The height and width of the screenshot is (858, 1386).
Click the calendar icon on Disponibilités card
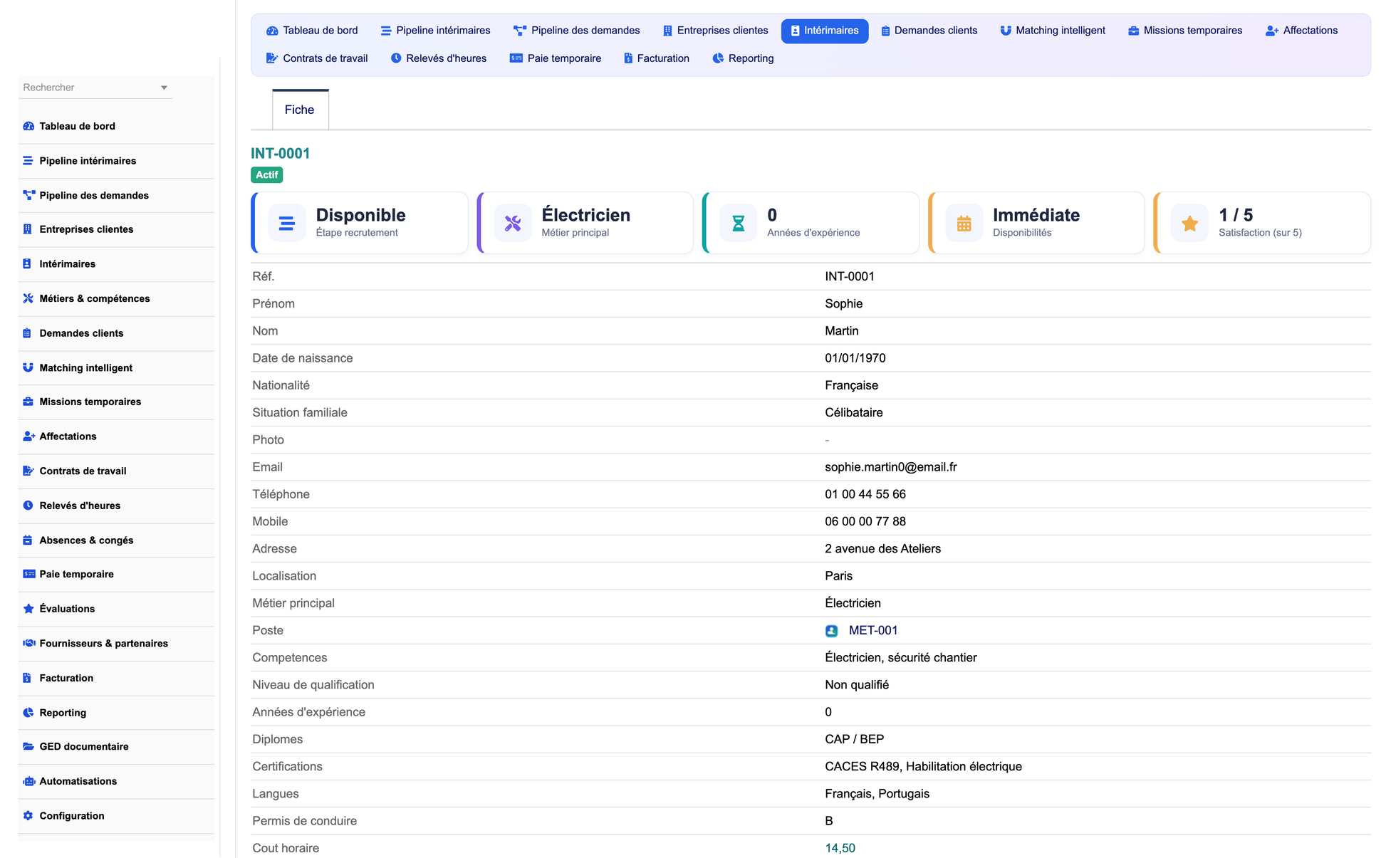(964, 223)
